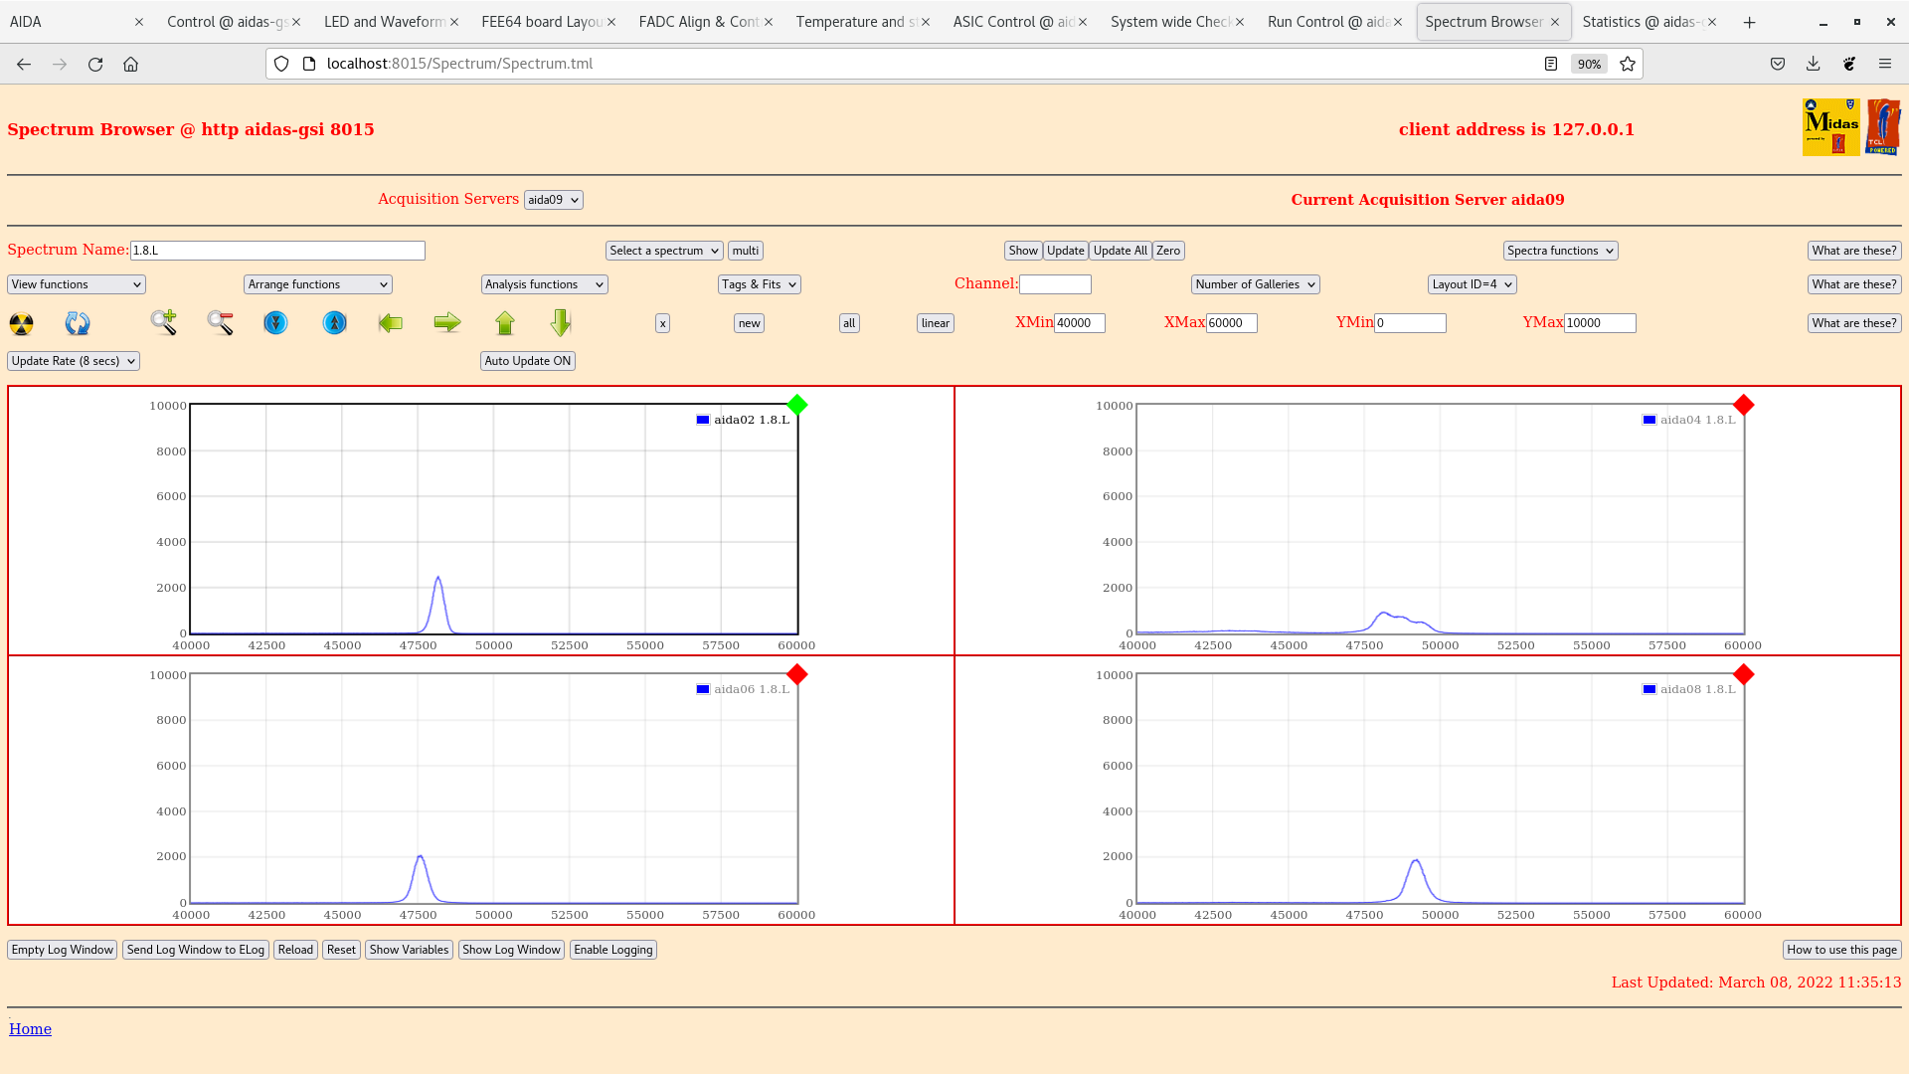Click the yellow radiation symbol icon
Viewport: 1909px width, 1074px height.
[x=21, y=323]
